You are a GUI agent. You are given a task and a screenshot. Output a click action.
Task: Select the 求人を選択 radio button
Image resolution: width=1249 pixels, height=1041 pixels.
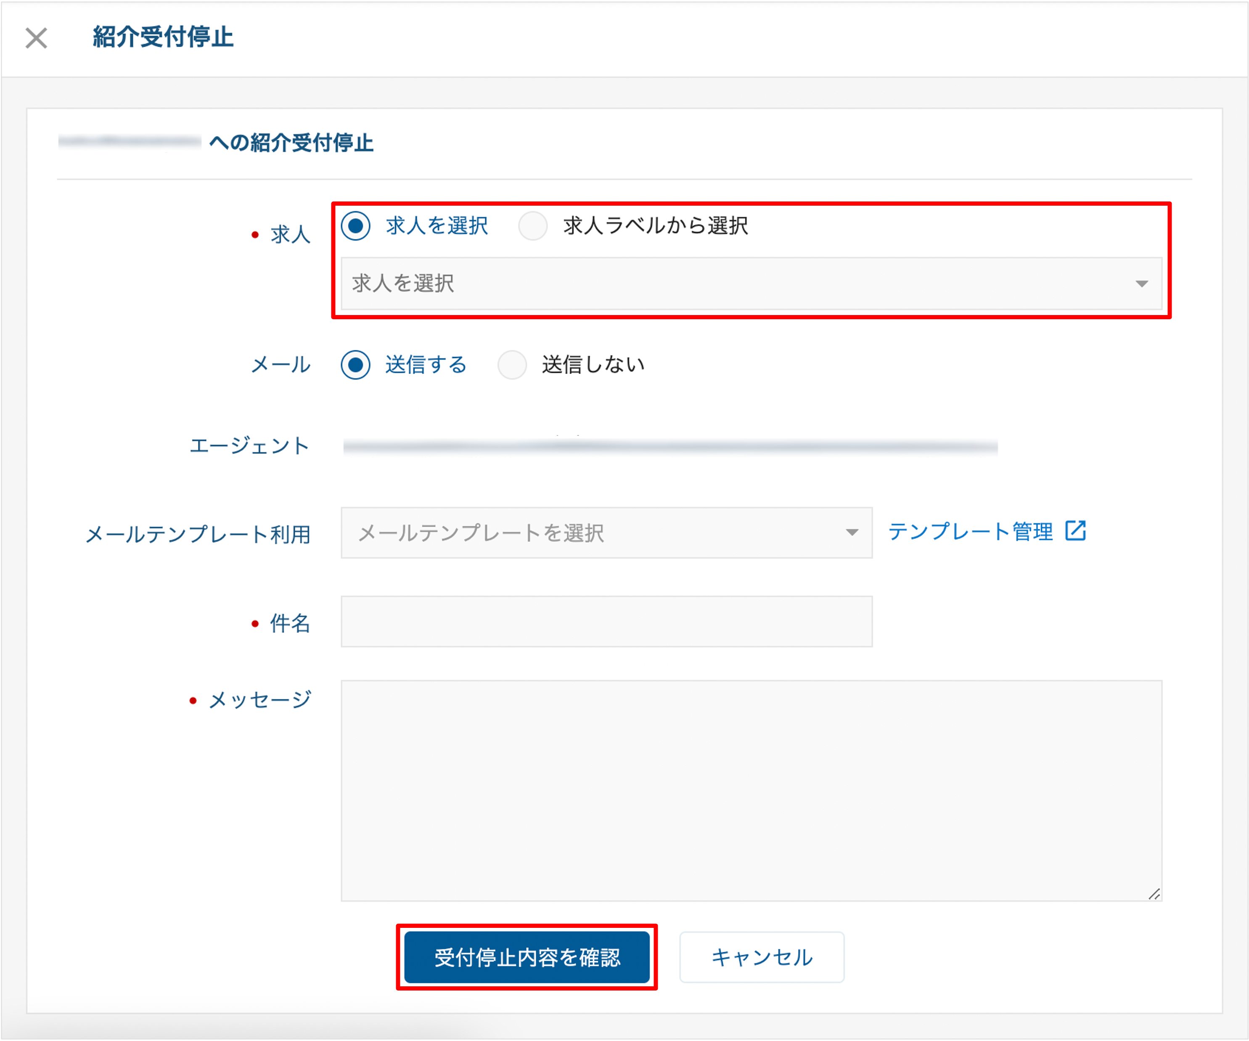pos(356,226)
